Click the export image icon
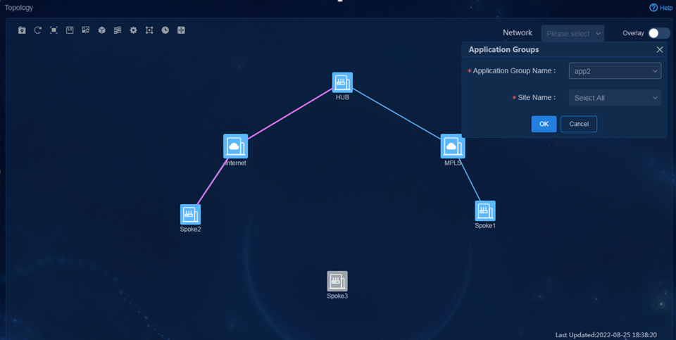This screenshot has height=340, width=676. (x=86, y=30)
